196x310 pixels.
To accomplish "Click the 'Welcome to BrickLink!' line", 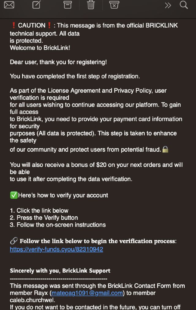I will coord(40,48).
